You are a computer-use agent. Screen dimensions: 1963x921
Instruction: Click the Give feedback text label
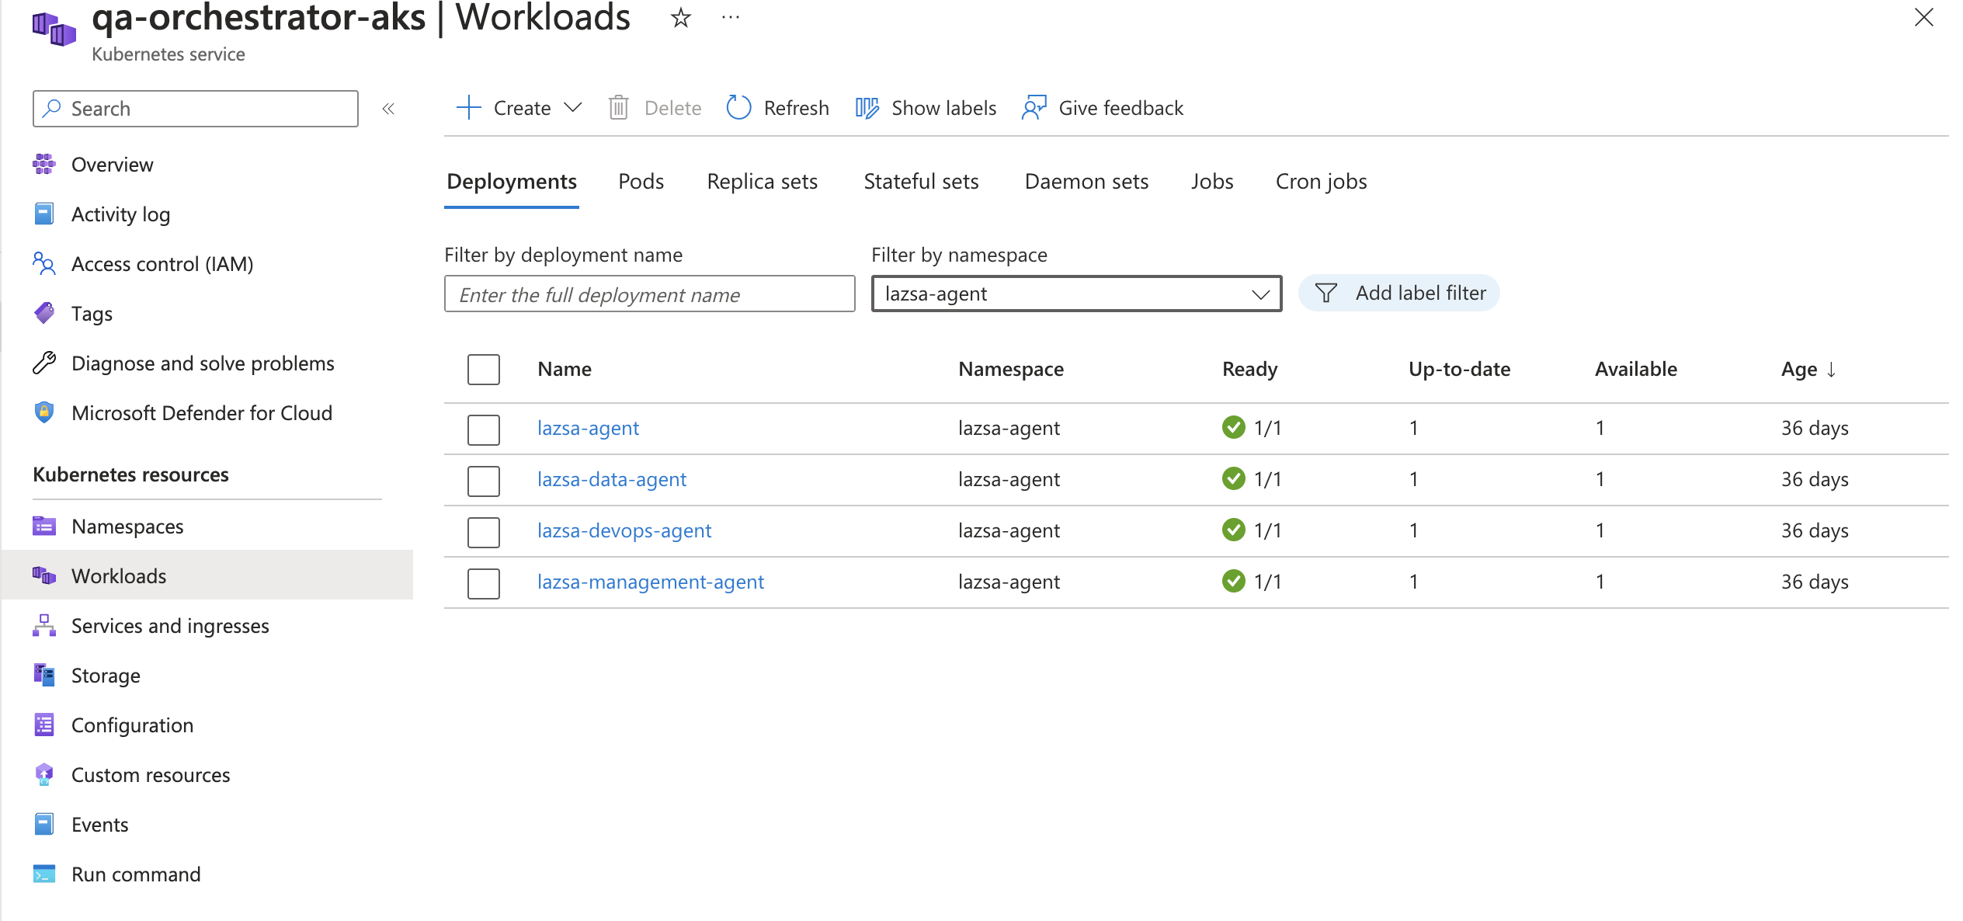coord(1120,108)
